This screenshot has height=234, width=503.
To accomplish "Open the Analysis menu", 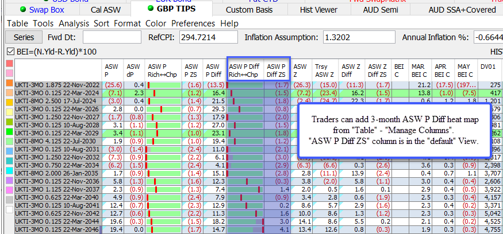I will click(74, 24).
